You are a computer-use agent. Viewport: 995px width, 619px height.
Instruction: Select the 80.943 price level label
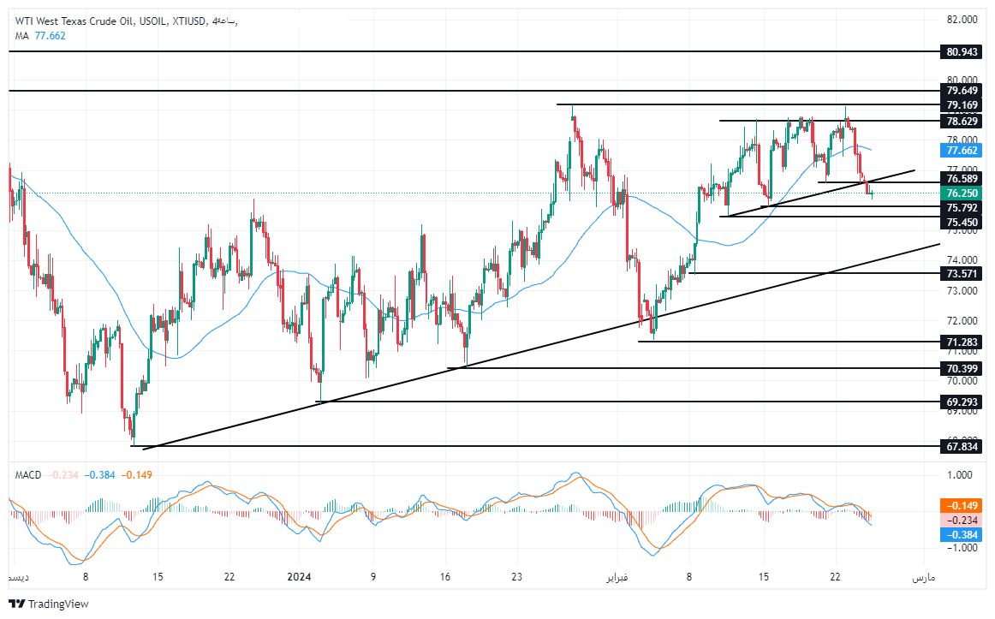(x=962, y=52)
